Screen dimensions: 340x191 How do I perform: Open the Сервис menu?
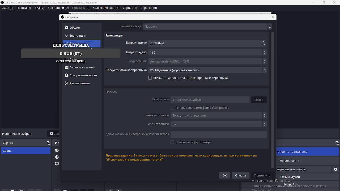point(130,8)
